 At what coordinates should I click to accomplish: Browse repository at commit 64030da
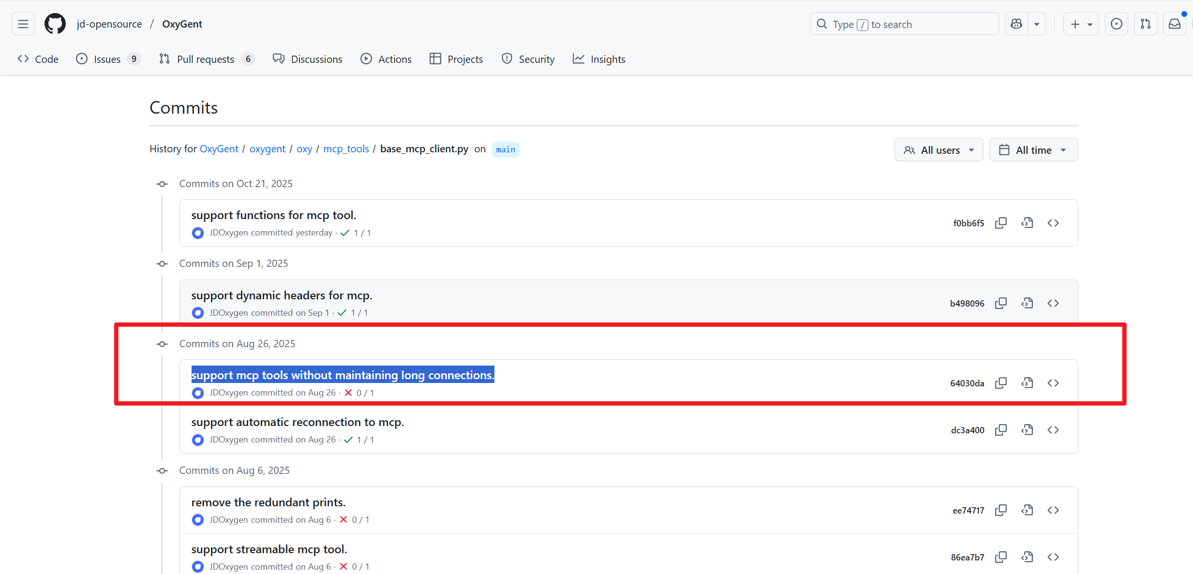coord(1053,383)
